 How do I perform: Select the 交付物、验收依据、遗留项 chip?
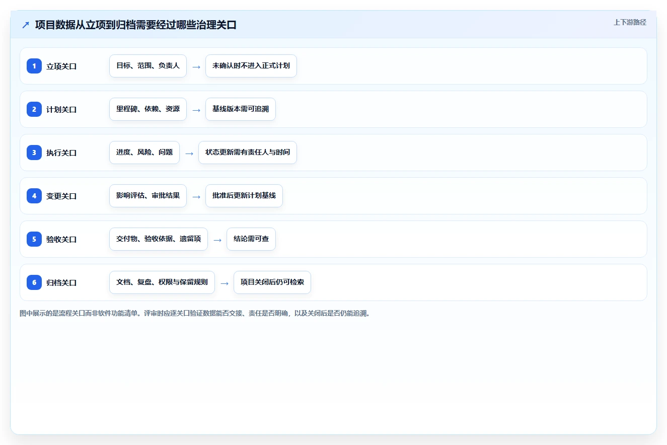click(x=159, y=239)
